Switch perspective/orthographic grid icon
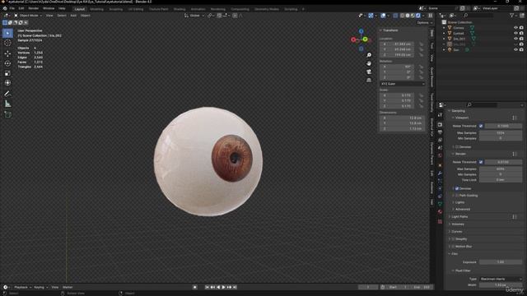Screen dimensions: 527x296 (x=369, y=81)
